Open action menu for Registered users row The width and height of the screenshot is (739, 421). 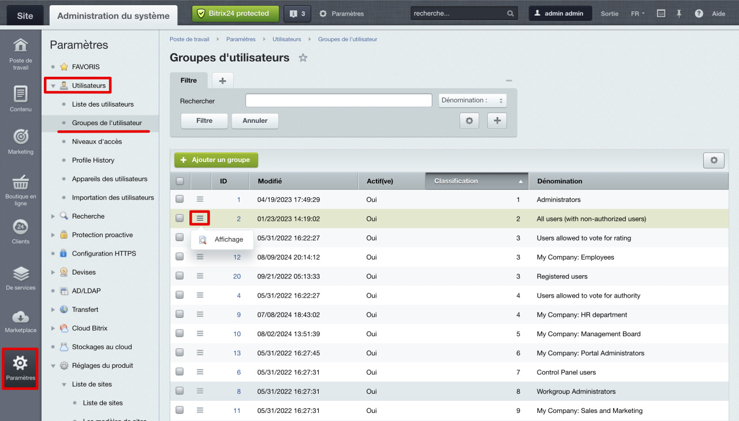[200, 276]
